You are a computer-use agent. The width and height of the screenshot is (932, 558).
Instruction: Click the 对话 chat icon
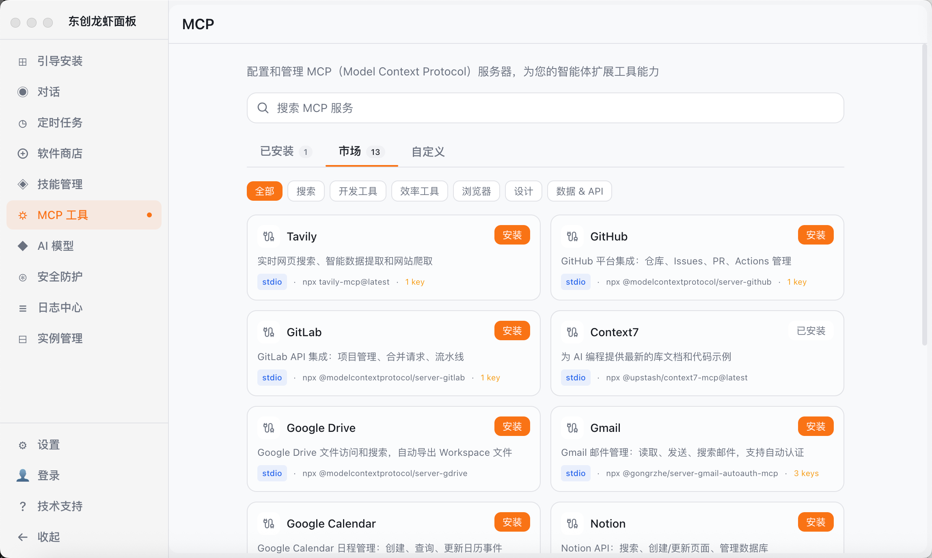pos(23,92)
